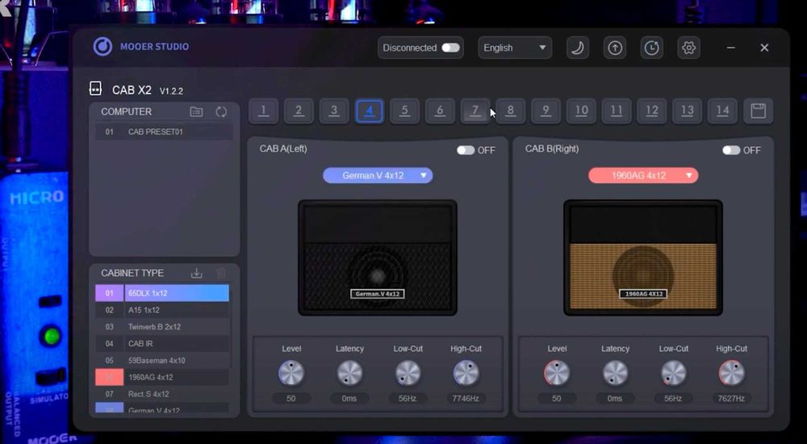Click CAB A Latency knob
This screenshot has height=444, width=807.
coord(349,374)
